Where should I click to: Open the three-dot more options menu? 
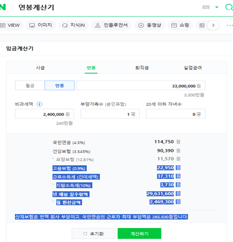[x=230, y=25]
